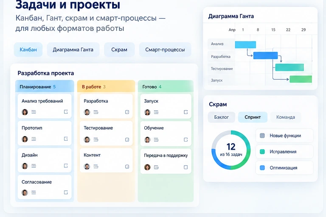Click the Диаграмма Ганта panel title
The height and width of the screenshot is (217, 326).
click(x=231, y=16)
